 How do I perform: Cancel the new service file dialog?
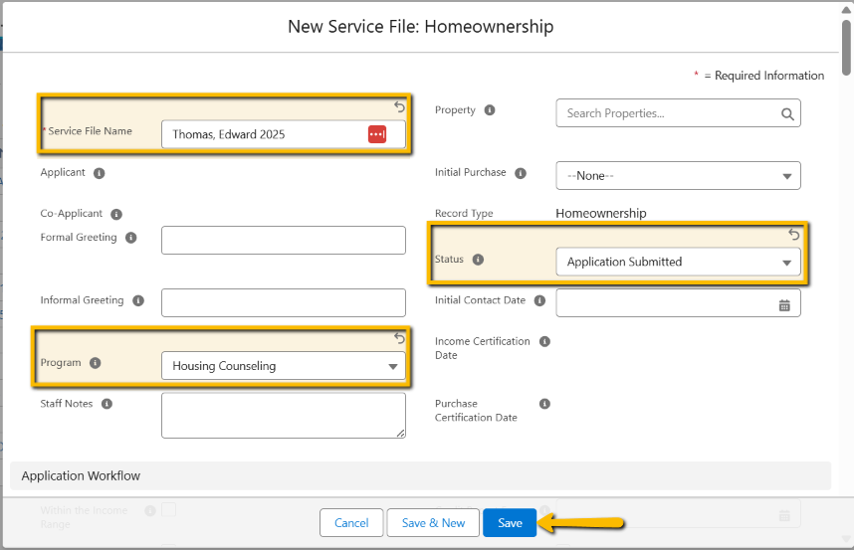(351, 523)
